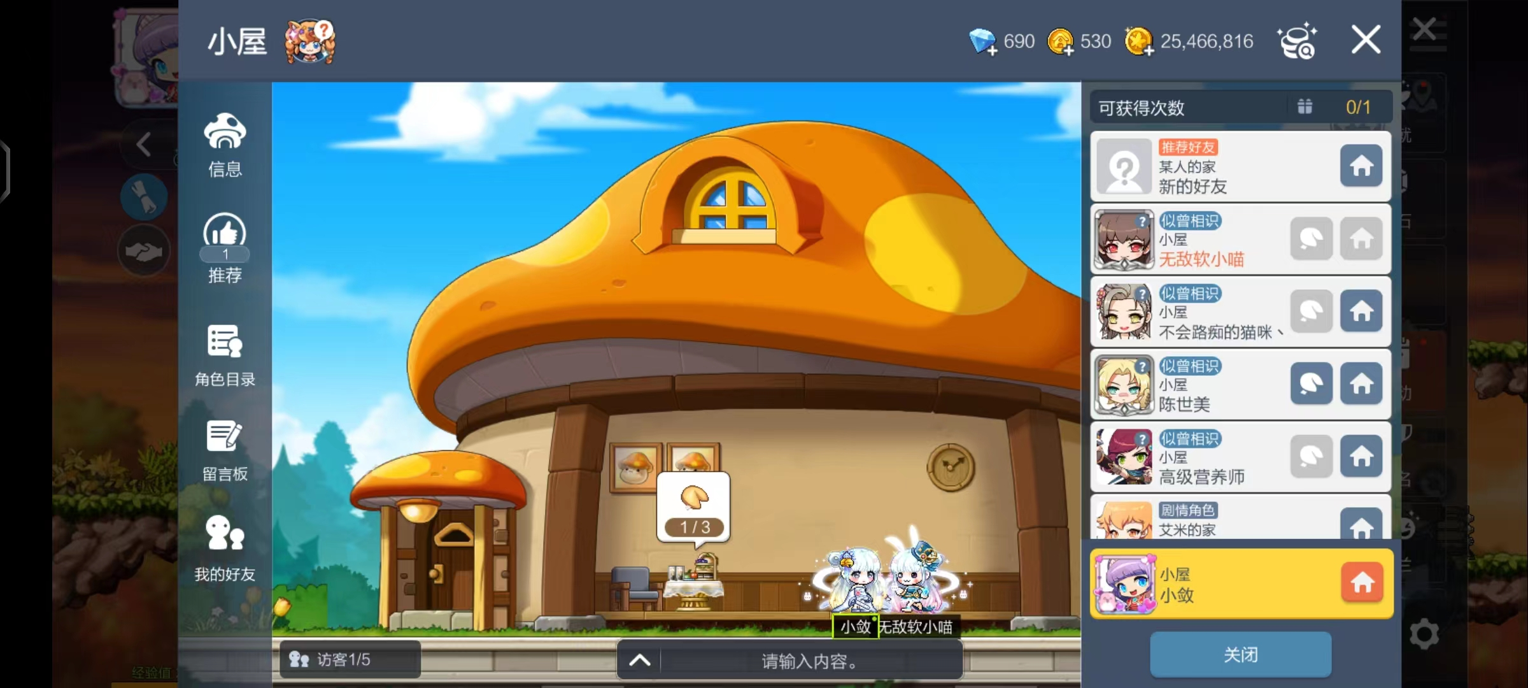Click chat bubble next to 高级营养师
Viewport: 1528px width, 688px height.
(x=1311, y=457)
